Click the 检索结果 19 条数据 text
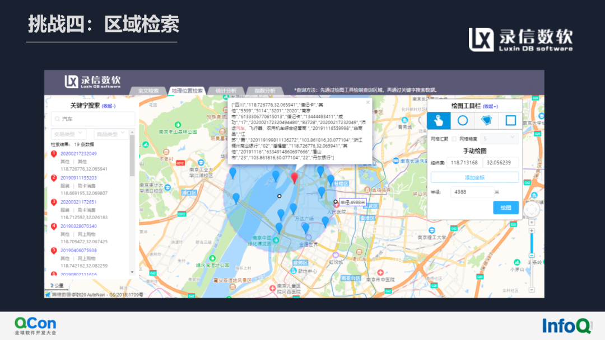Image resolution: width=605 pixels, height=340 pixels. point(72,144)
